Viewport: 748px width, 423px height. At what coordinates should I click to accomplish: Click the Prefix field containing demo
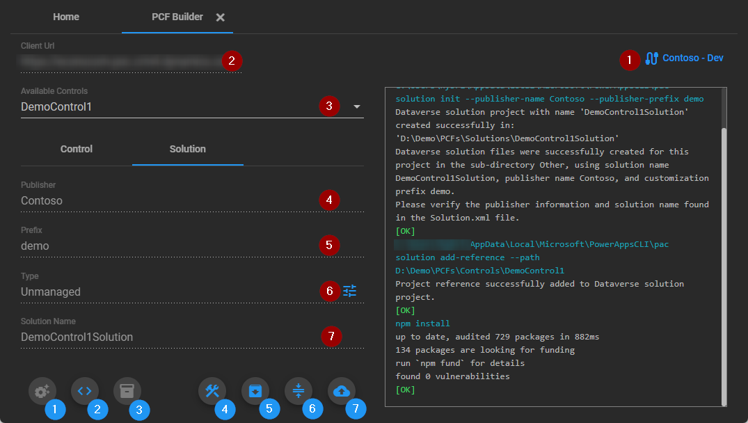click(167, 246)
